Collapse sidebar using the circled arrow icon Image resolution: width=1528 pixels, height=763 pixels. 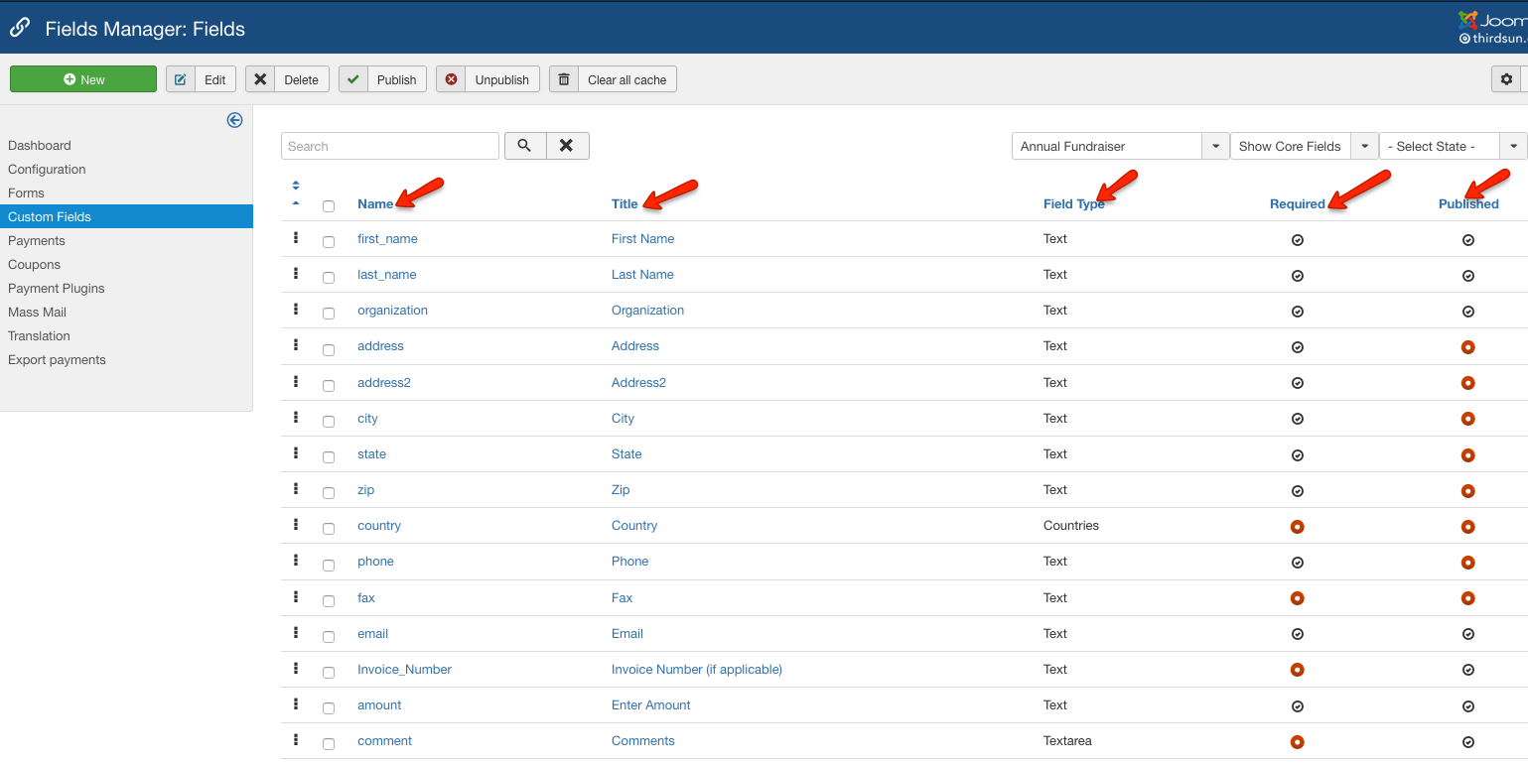pyautogui.click(x=234, y=120)
